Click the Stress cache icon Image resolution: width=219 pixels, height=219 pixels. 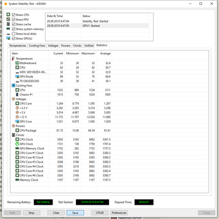tap(8, 24)
